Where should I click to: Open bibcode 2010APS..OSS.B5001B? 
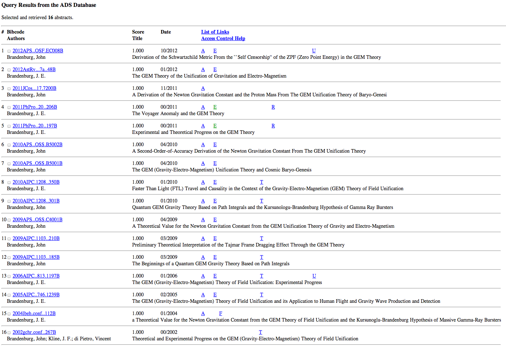[x=38, y=163]
